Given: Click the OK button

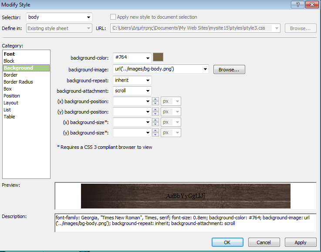Looking at the screenshot, I should (x=227, y=242).
